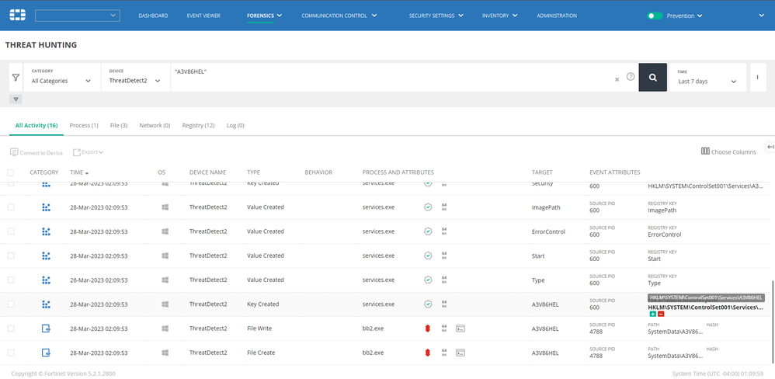This screenshot has height=379, width=775.
Task: Click command-line icon in File Create row
Action: [460, 353]
